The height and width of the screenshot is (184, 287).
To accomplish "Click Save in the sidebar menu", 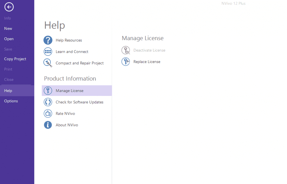I will coord(8,49).
